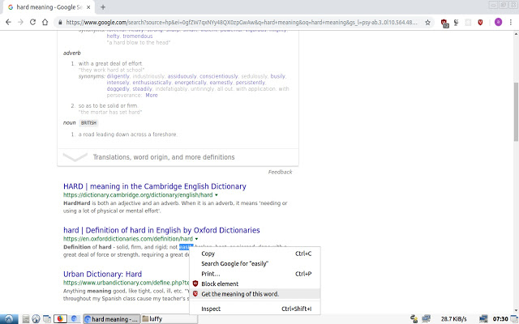Open the purple profile avatar
The width and height of the screenshot is (519, 324).
[498, 22]
